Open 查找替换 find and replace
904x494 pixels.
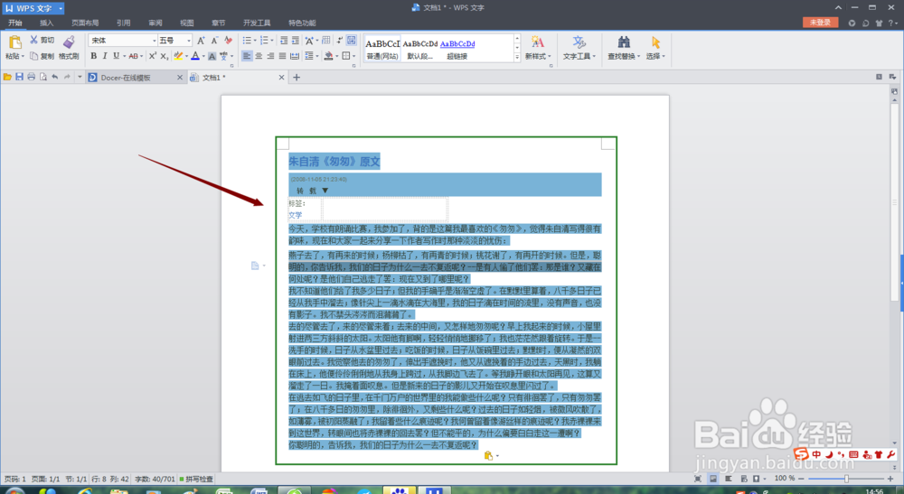click(x=623, y=48)
